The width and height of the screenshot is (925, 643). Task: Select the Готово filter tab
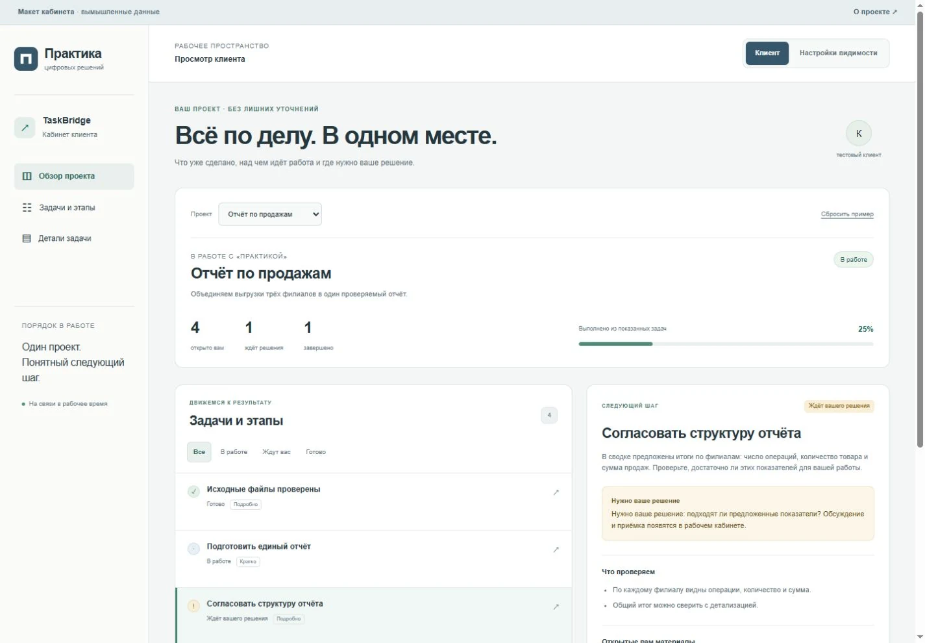[316, 452]
